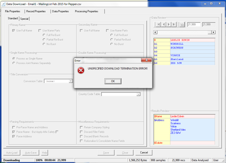Click the current record number field
226x163 pixels.
(194, 24)
